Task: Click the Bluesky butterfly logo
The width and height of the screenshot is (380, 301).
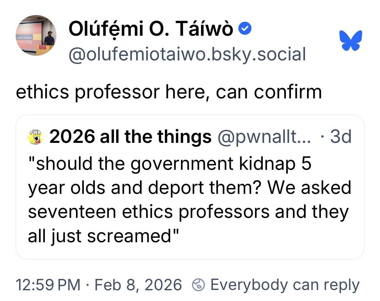Action: coord(350,40)
